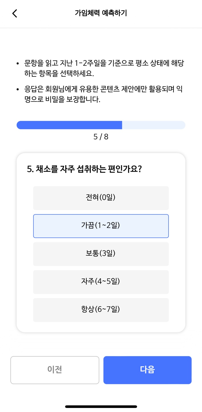Click the survey progress bar
The width and height of the screenshot is (202, 412).
click(x=101, y=125)
